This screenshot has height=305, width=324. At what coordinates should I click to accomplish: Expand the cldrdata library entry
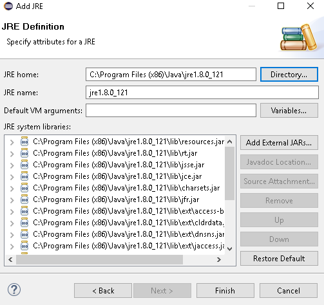12,223
